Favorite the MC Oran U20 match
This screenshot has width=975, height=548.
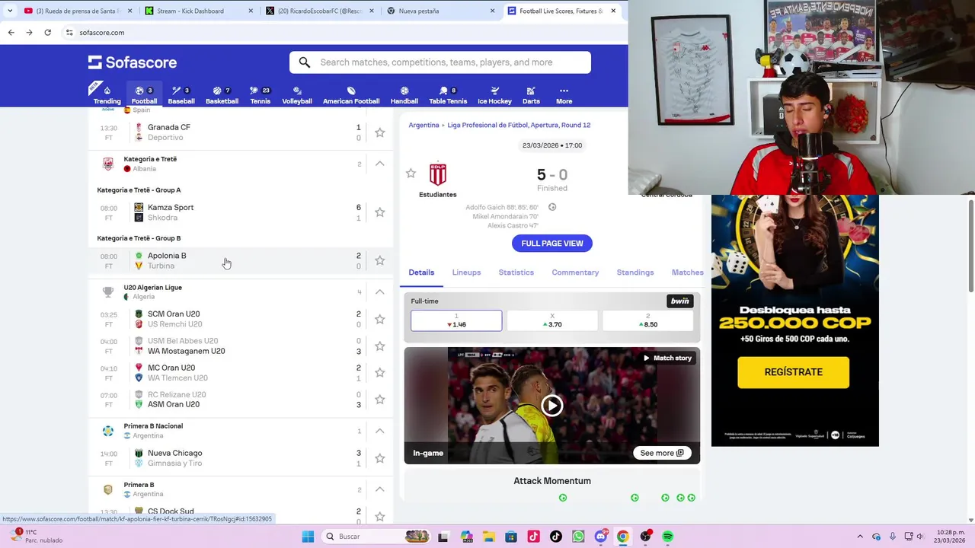coord(380,372)
